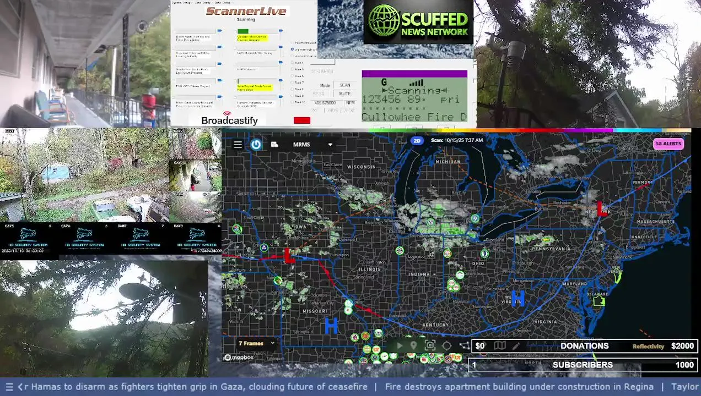Click the 460.525000 frequency field
This screenshot has height=396, width=701.
pyautogui.click(x=326, y=103)
